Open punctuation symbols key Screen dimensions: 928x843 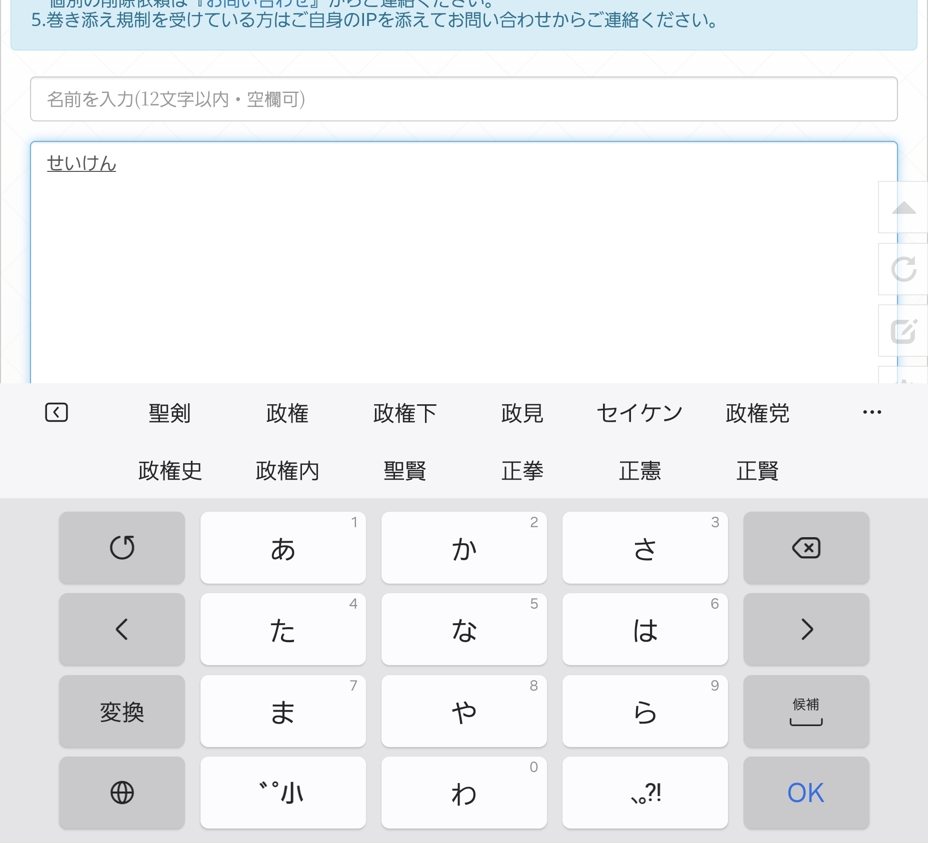tap(645, 793)
